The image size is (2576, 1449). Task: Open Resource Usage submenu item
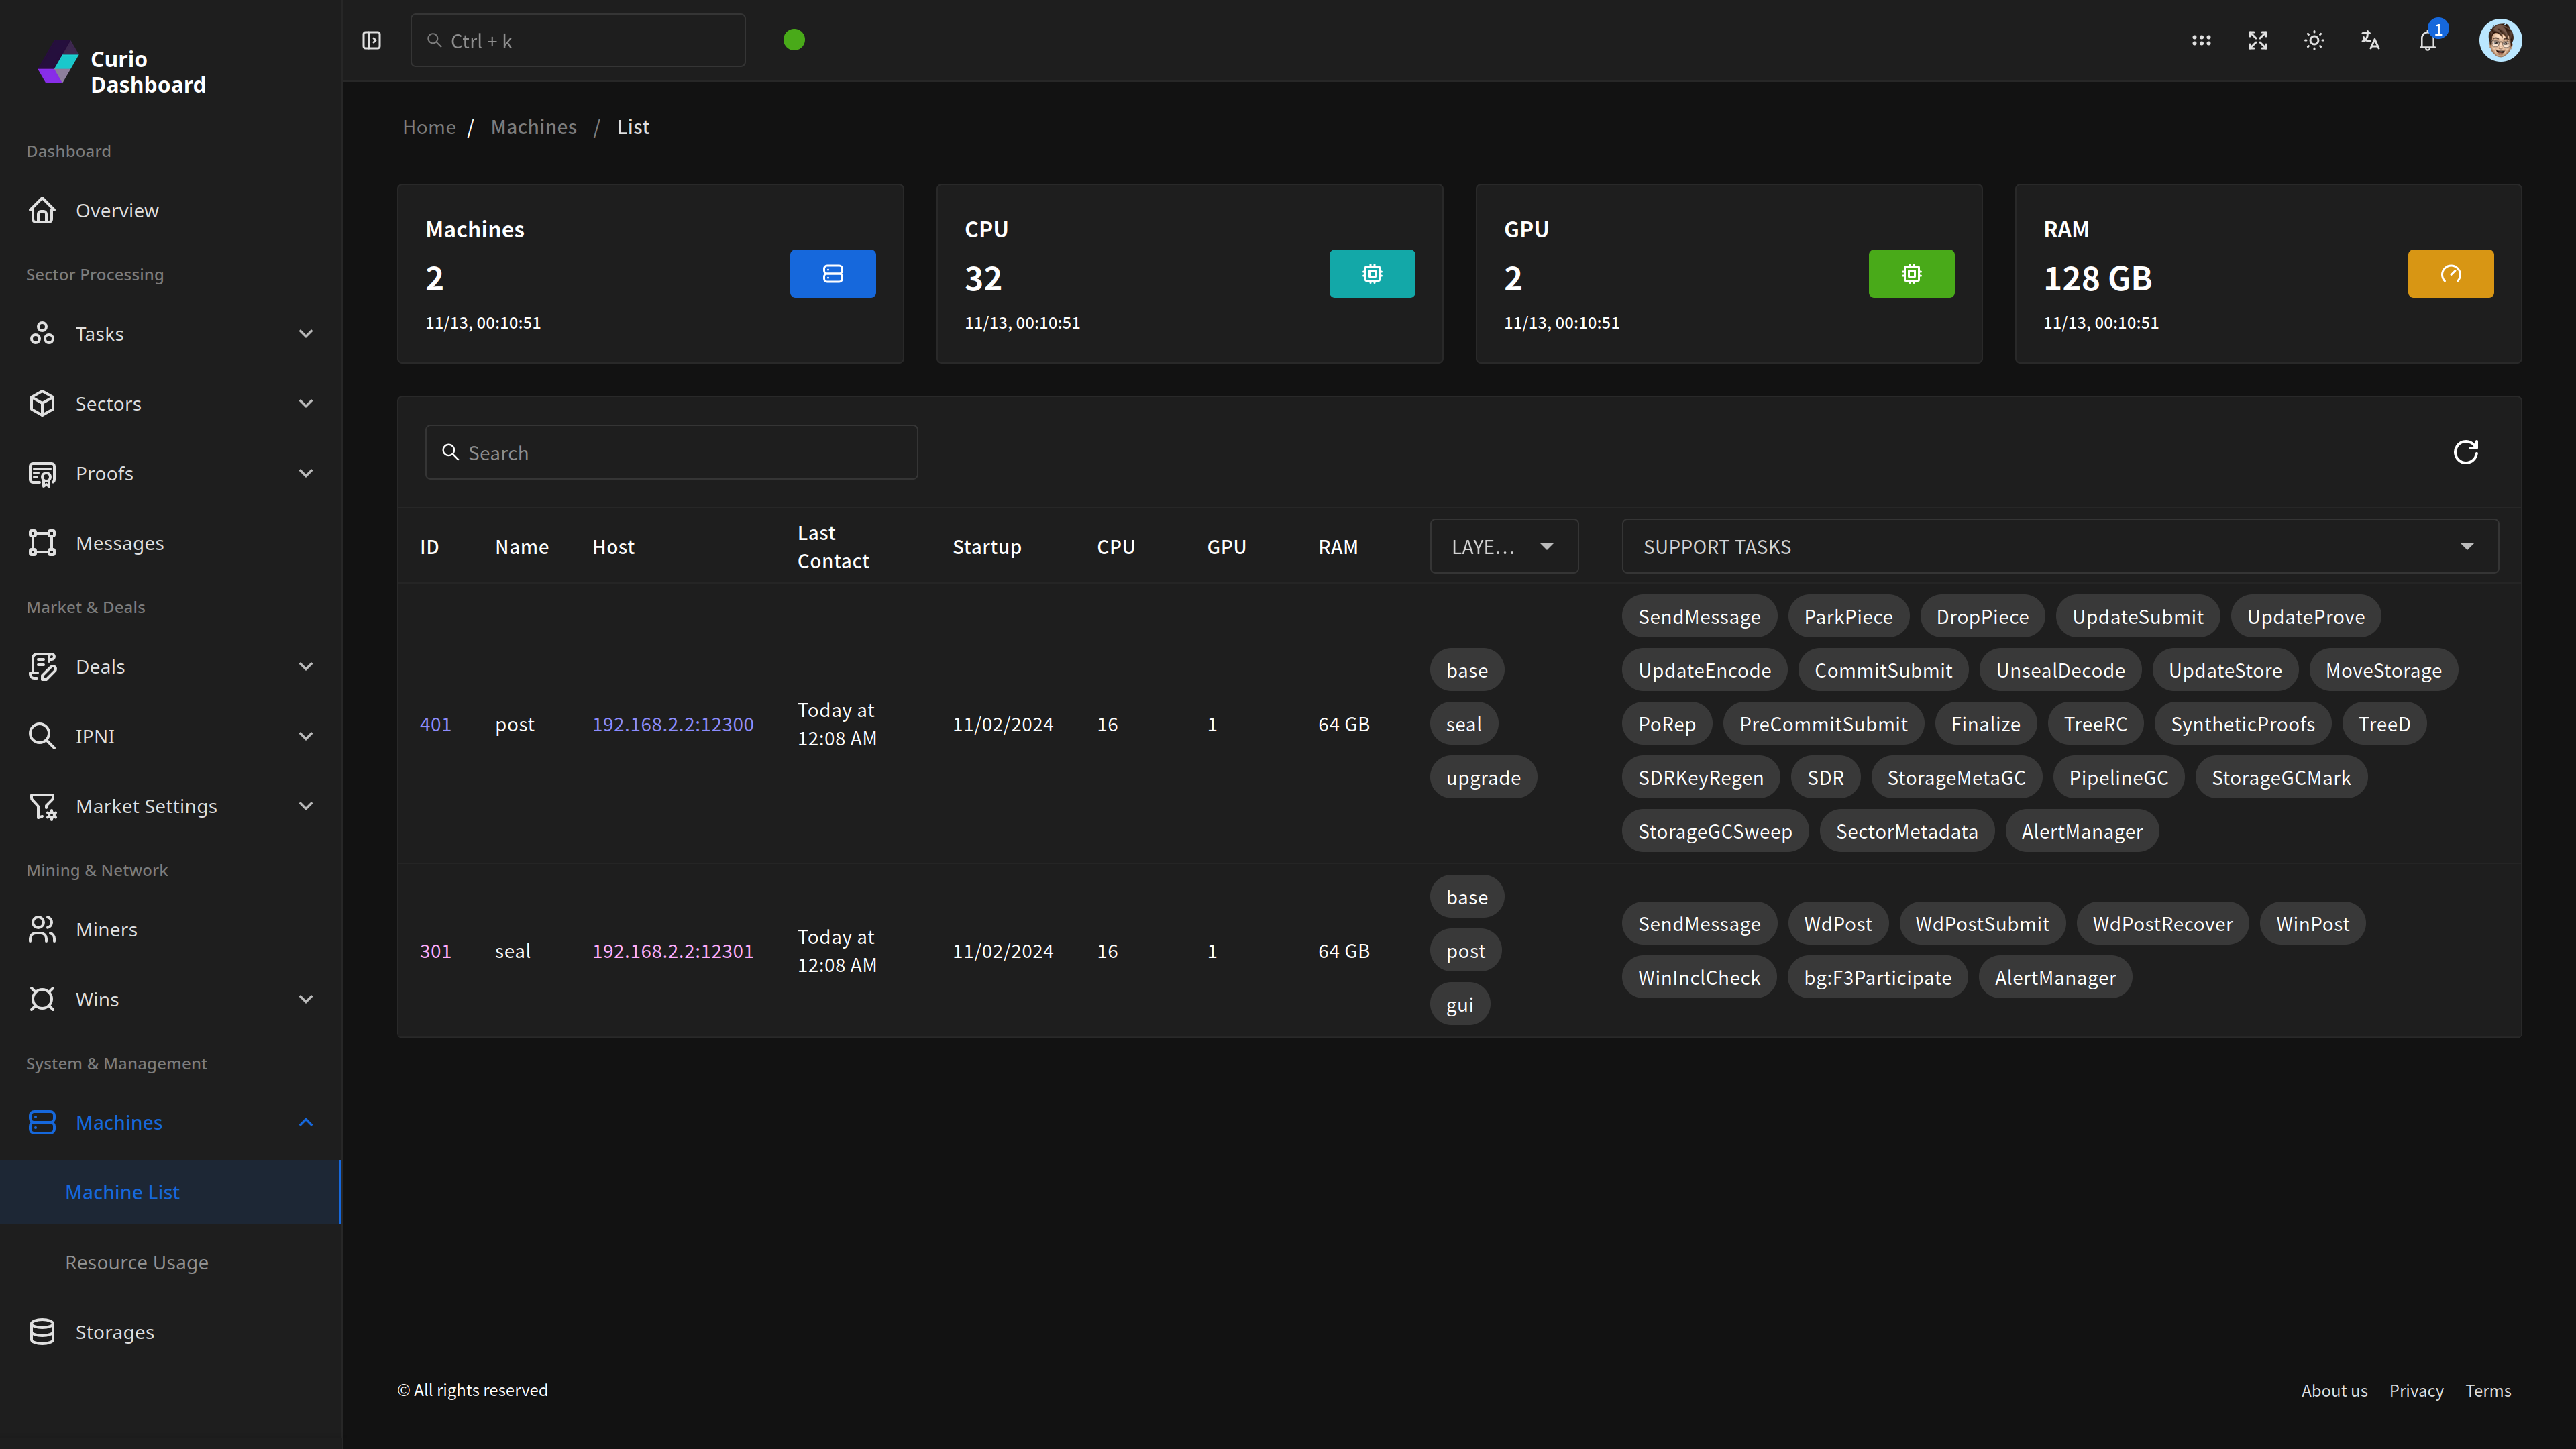pos(137,1262)
